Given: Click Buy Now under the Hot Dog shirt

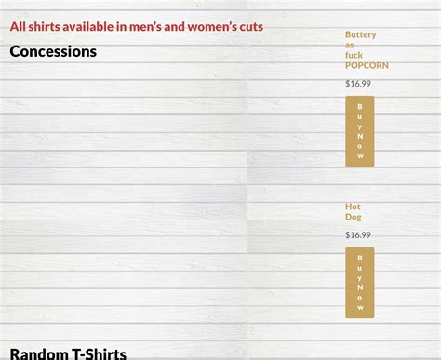Looking at the screenshot, I should (360, 283).
